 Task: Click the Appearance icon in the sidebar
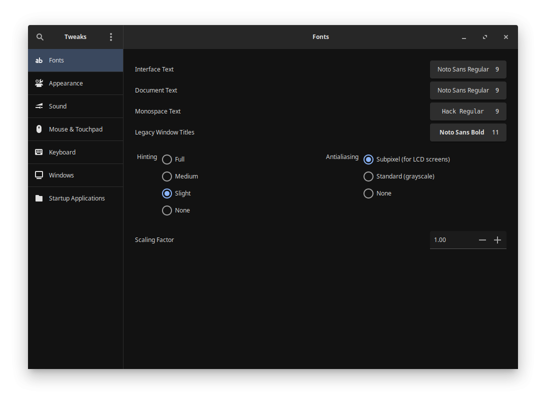coord(39,83)
